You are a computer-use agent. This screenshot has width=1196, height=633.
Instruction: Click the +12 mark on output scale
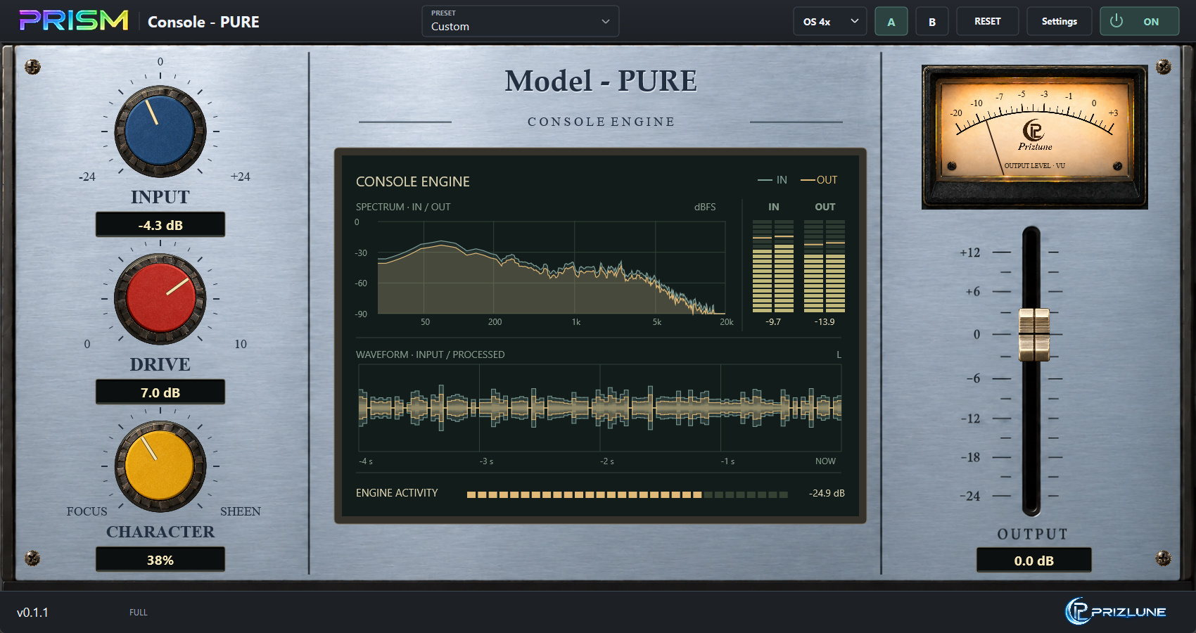coord(970,252)
